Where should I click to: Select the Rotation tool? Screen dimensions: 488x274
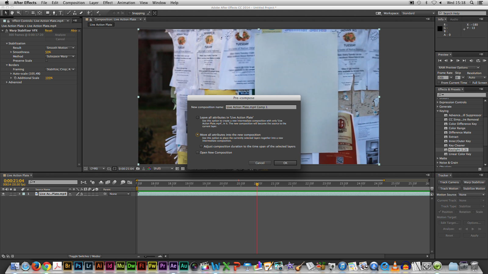(27, 13)
